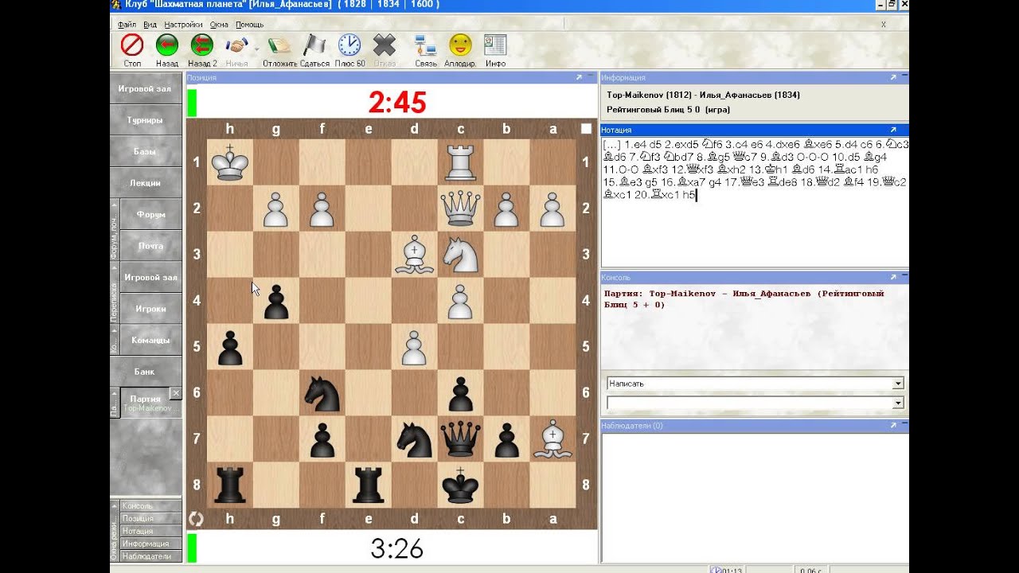Open the empty combo box below Написать
The width and height of the screenshot is (1019, 573).
click(755, 403)
